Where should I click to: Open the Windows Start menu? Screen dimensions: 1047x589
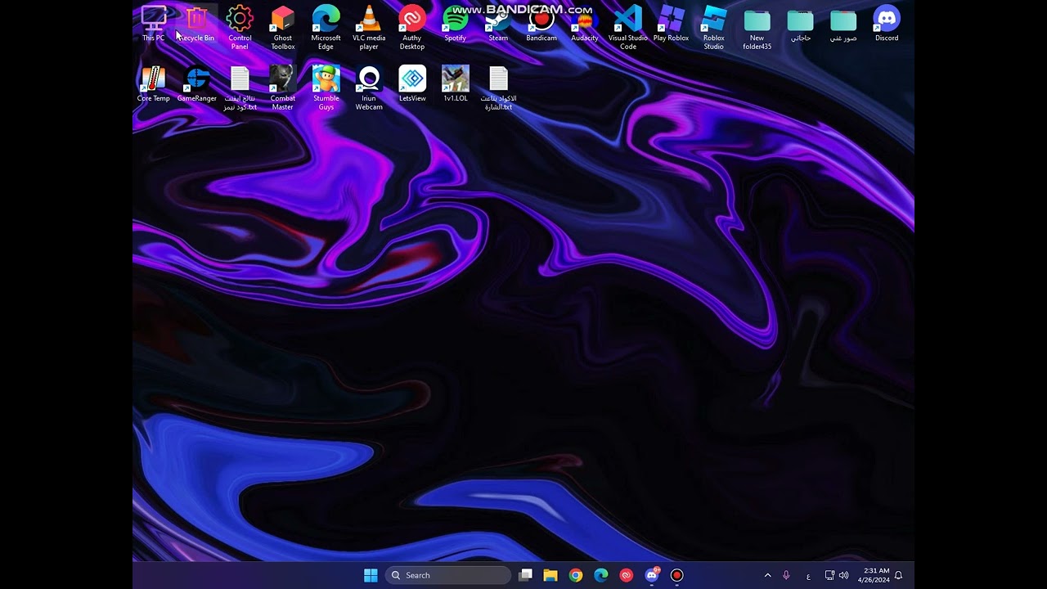pos(371,575)
